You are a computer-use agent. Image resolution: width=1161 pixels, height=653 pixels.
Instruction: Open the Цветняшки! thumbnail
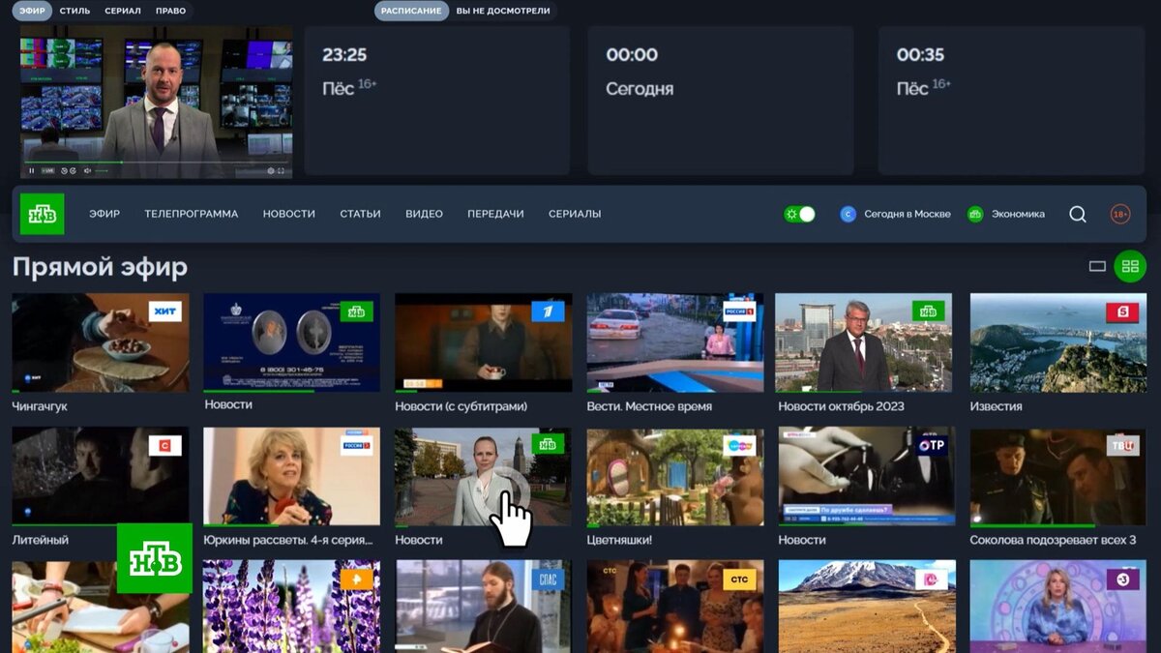tap(675, 477)
